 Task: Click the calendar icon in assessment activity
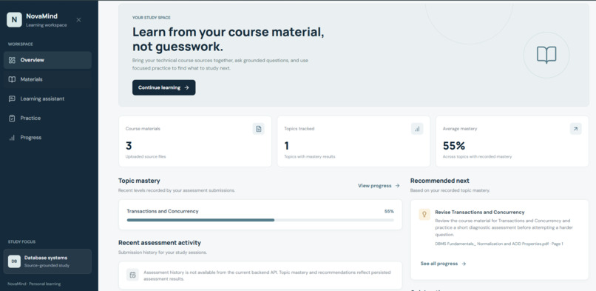pos(132,275)
